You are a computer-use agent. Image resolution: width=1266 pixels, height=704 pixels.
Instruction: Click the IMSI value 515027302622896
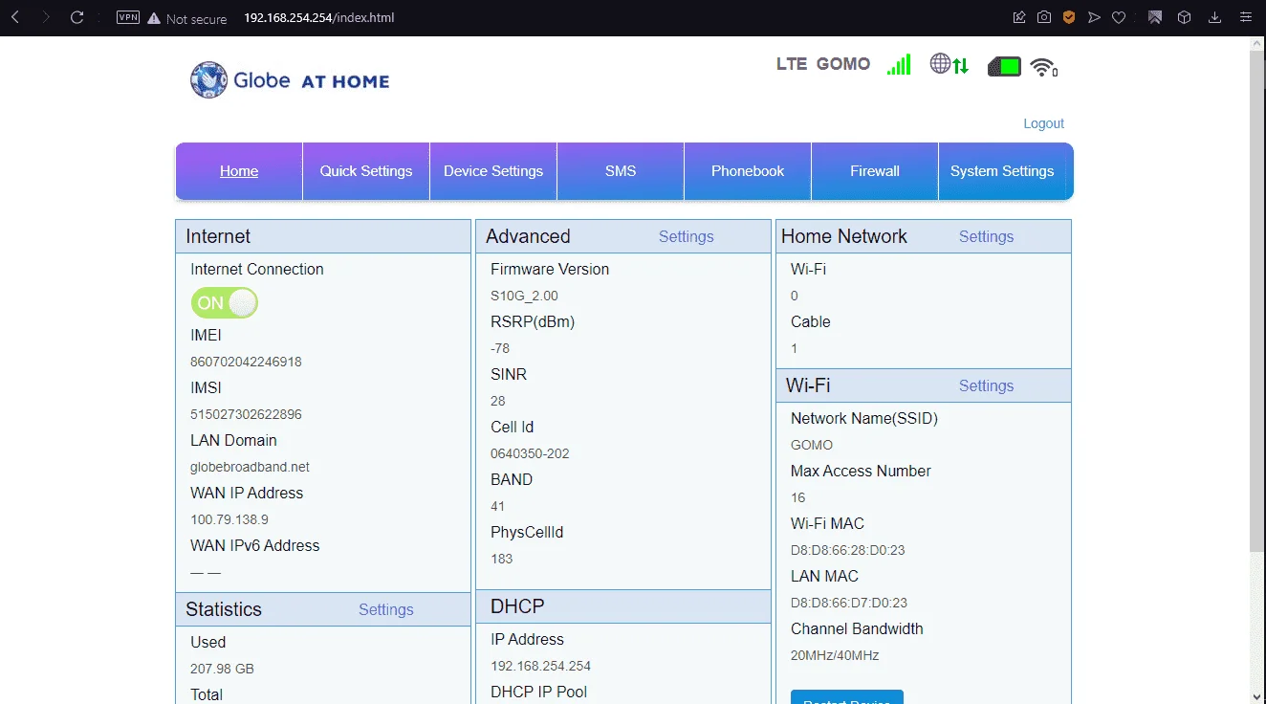pos(247,414)
